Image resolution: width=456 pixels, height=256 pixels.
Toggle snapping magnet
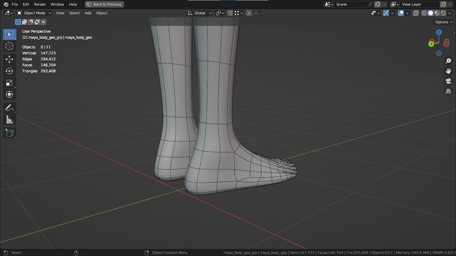(x=230, y=13)
